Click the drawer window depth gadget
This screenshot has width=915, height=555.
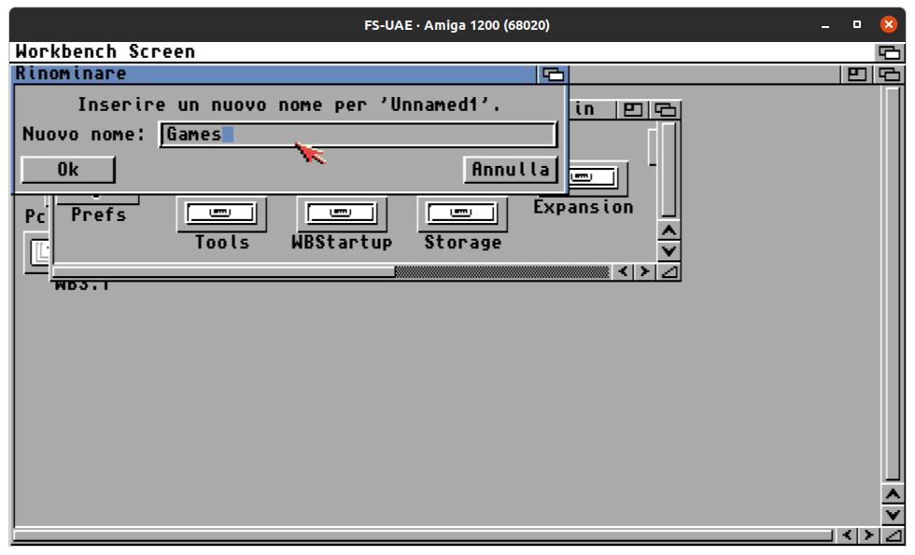pyautogui.click(x=665, y=109)
